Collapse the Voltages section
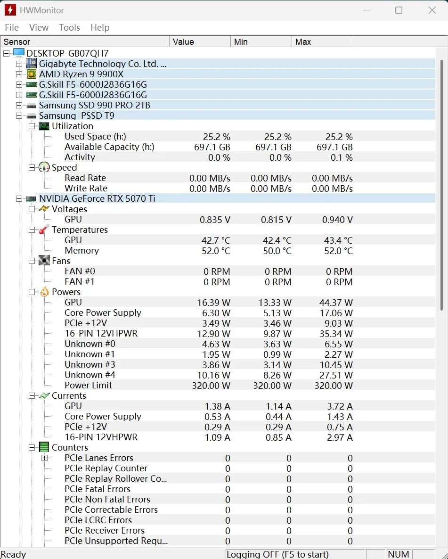Screen dimensions: 448x559 click(x=32, y=209)
